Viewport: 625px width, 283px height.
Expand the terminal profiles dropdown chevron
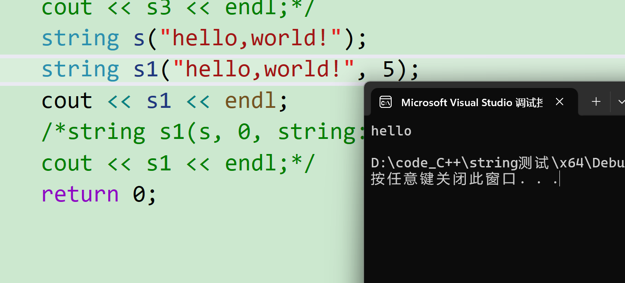(621, 102)
